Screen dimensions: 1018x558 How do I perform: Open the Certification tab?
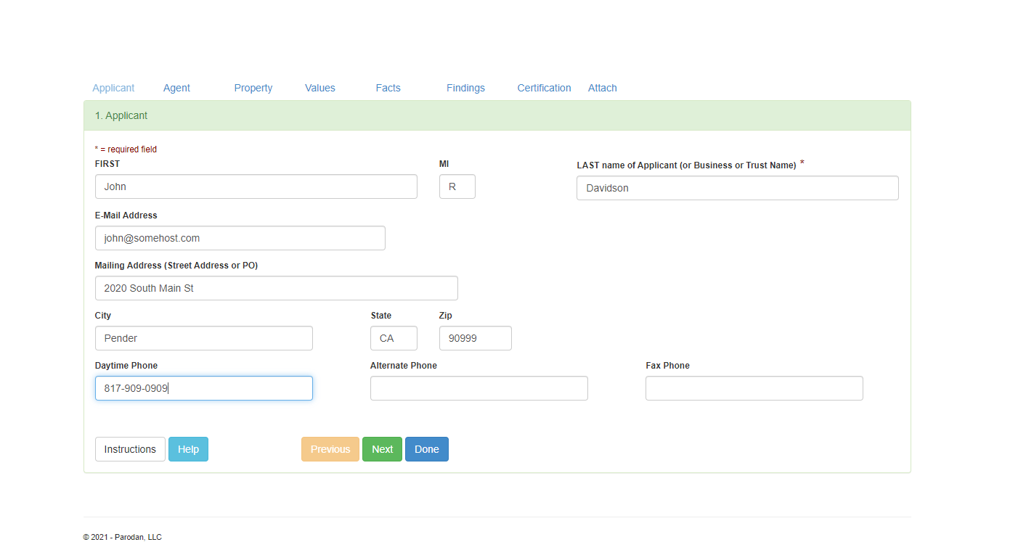coord(544,88)
